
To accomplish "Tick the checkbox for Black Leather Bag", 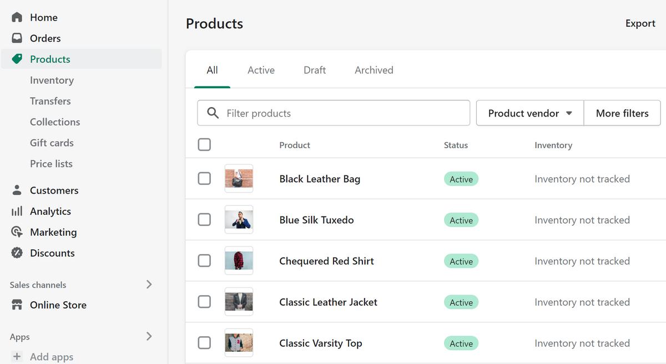I will pyautogui.click(x=204, y=178).
